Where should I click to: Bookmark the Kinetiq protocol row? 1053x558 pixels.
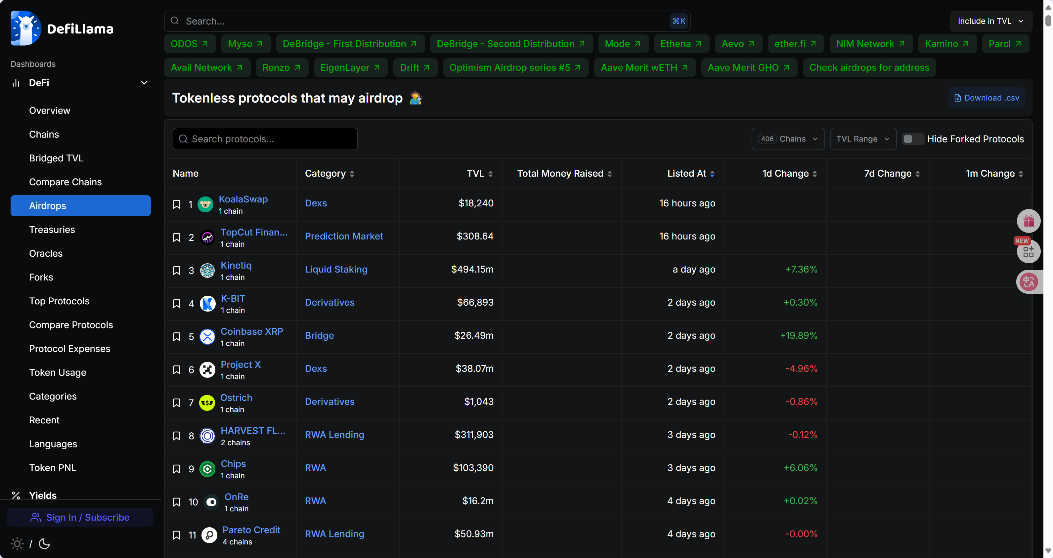(x=177, y=271)
